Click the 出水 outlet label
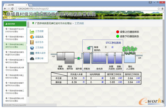 (140, 58)
